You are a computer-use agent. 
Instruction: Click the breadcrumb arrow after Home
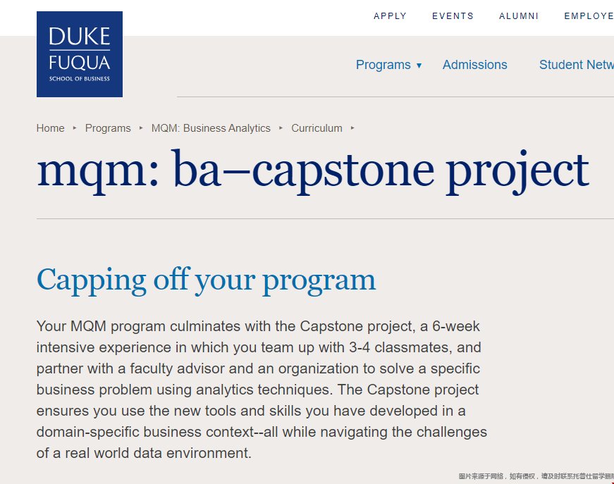pos(75,128)
